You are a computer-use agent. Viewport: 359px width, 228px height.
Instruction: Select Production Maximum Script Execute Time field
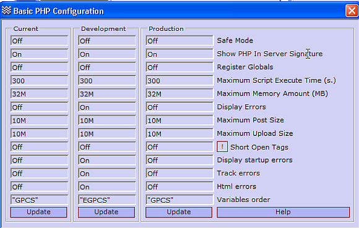pyautogui.click(x=179, y=80)
